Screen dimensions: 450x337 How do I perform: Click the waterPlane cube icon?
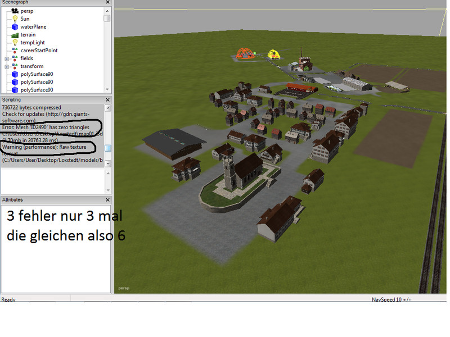click(x=15, y=26)
